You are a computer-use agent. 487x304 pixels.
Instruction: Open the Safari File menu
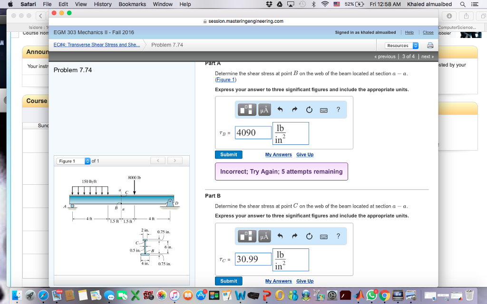pos(47,4)
